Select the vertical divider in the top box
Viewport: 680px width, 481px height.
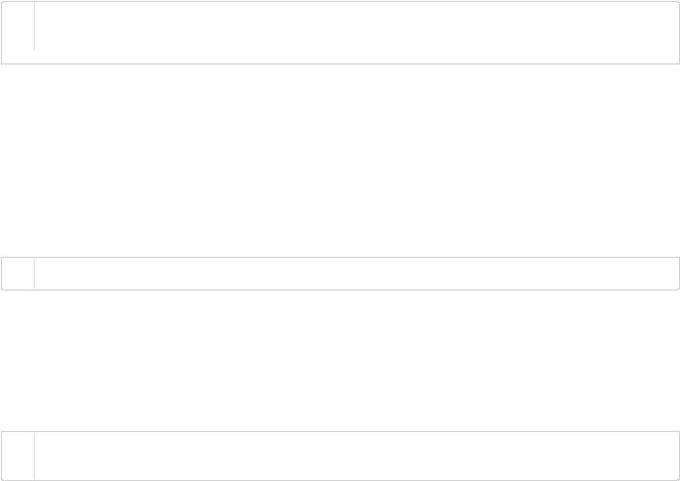34,26
